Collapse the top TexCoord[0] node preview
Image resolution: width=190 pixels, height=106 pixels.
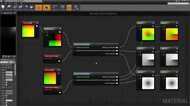tap(37, 23)
